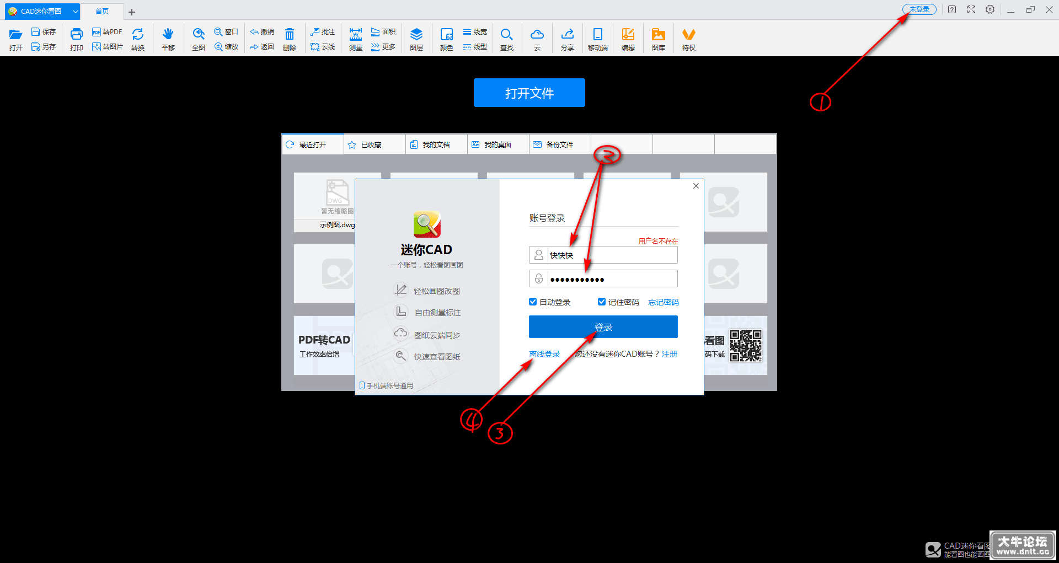
Task: Switch to the Recently Opened (最近打开) tab
Action: coord(313,144)
